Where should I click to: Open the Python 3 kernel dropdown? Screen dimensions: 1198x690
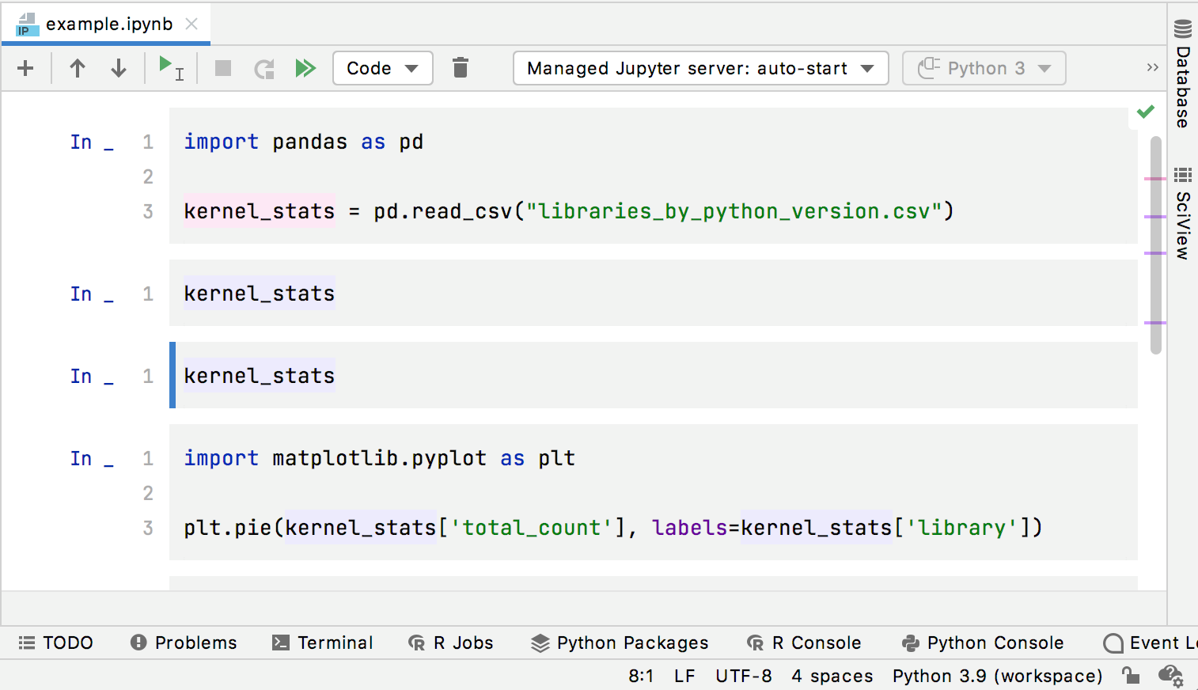point(984,68)
